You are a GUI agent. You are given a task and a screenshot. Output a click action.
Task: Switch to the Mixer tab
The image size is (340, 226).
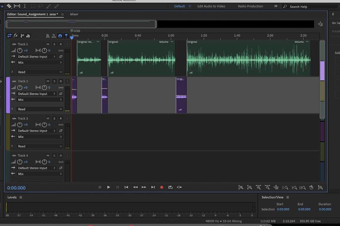pyautogui.click(x=74, y=14)
